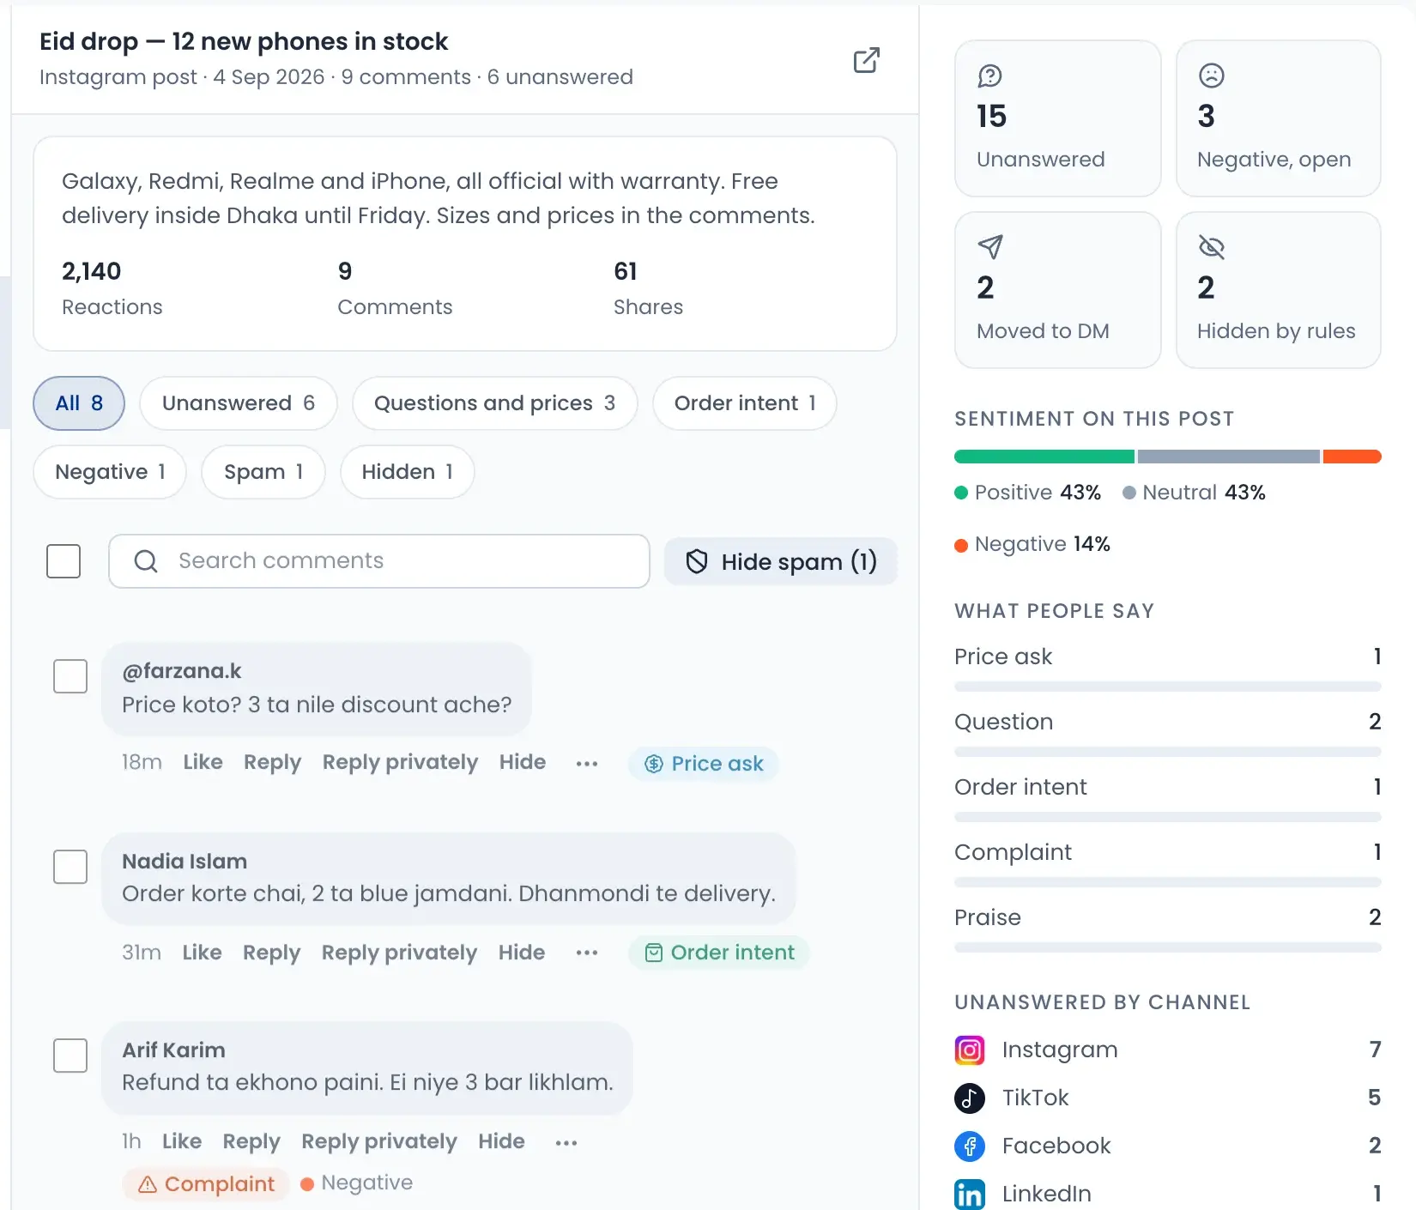Click the shield icon in Hide spam

(697, 561)
